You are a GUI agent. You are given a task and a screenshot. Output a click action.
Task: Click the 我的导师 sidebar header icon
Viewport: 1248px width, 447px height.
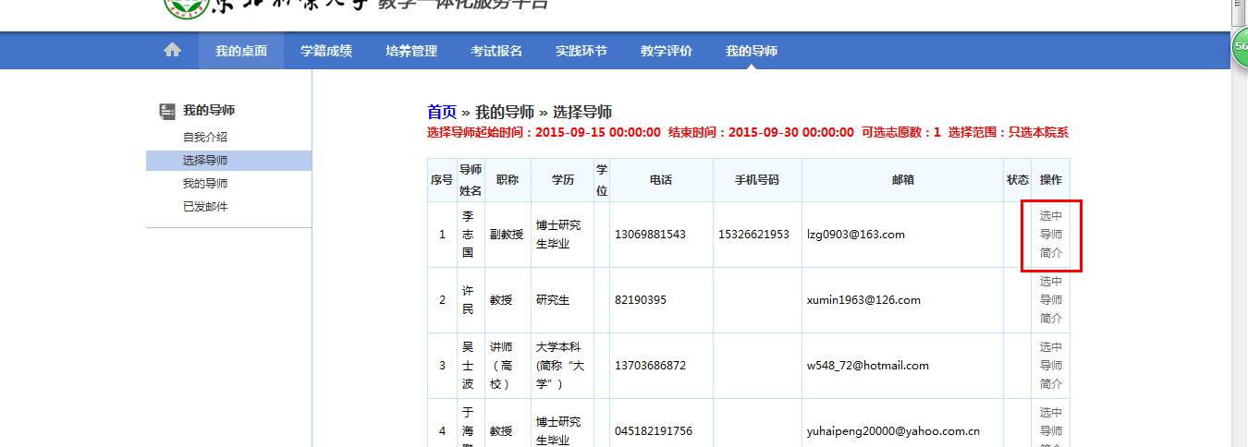167,111
